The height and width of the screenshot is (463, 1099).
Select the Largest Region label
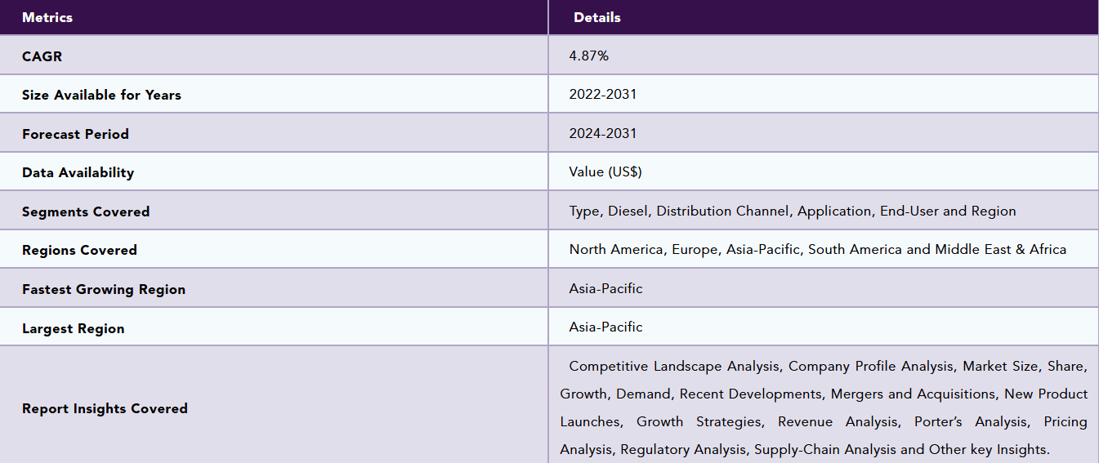coord(74,328)
